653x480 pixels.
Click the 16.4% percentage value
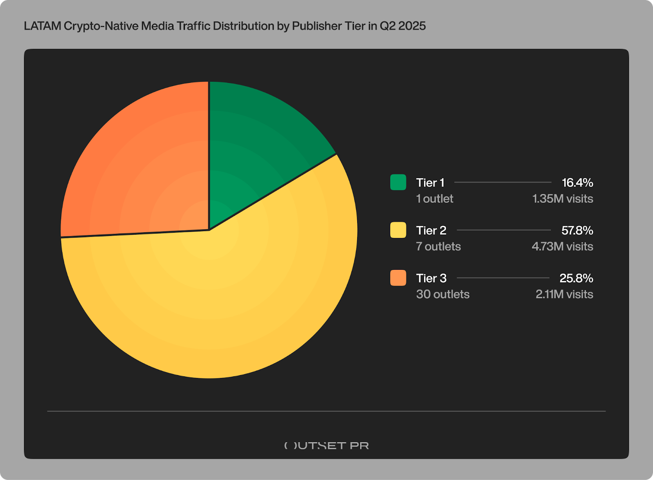click(577, 182)
